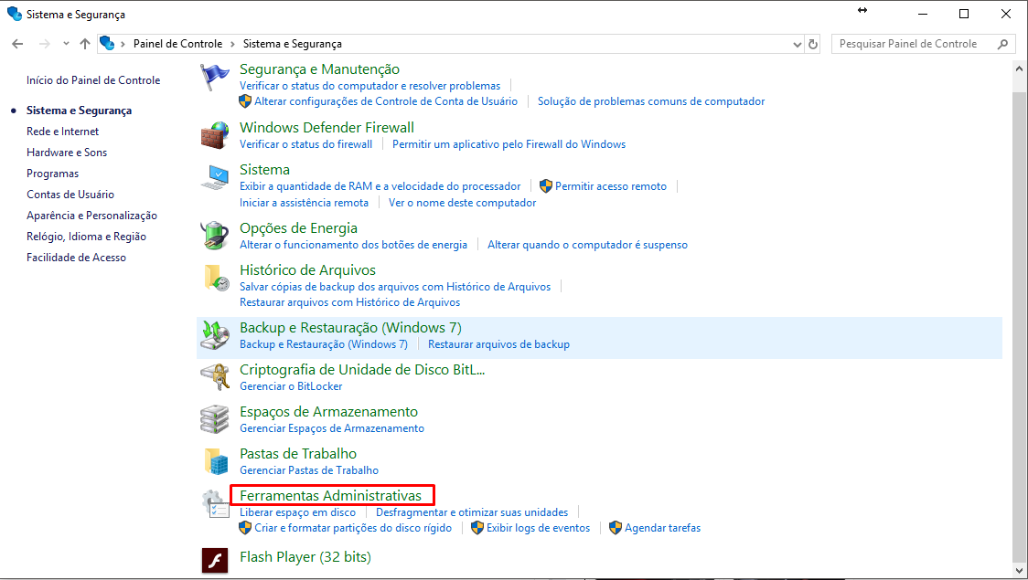
Task: Open Facilidade de Acesso category
Action: [x=76, y=258]
